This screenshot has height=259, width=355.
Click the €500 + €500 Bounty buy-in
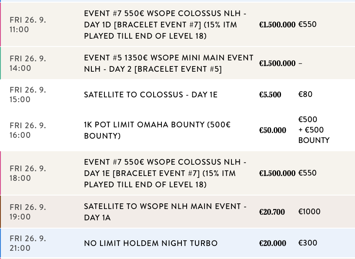(314, 130)
